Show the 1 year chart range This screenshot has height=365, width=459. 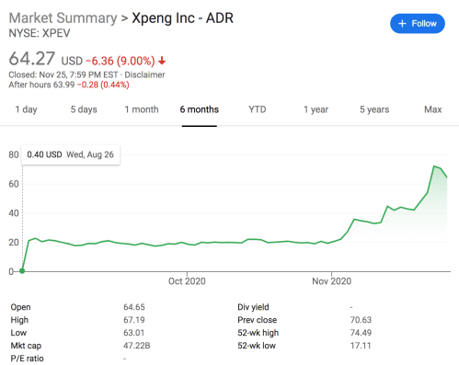pyautogui.click(x=316, y=109)
